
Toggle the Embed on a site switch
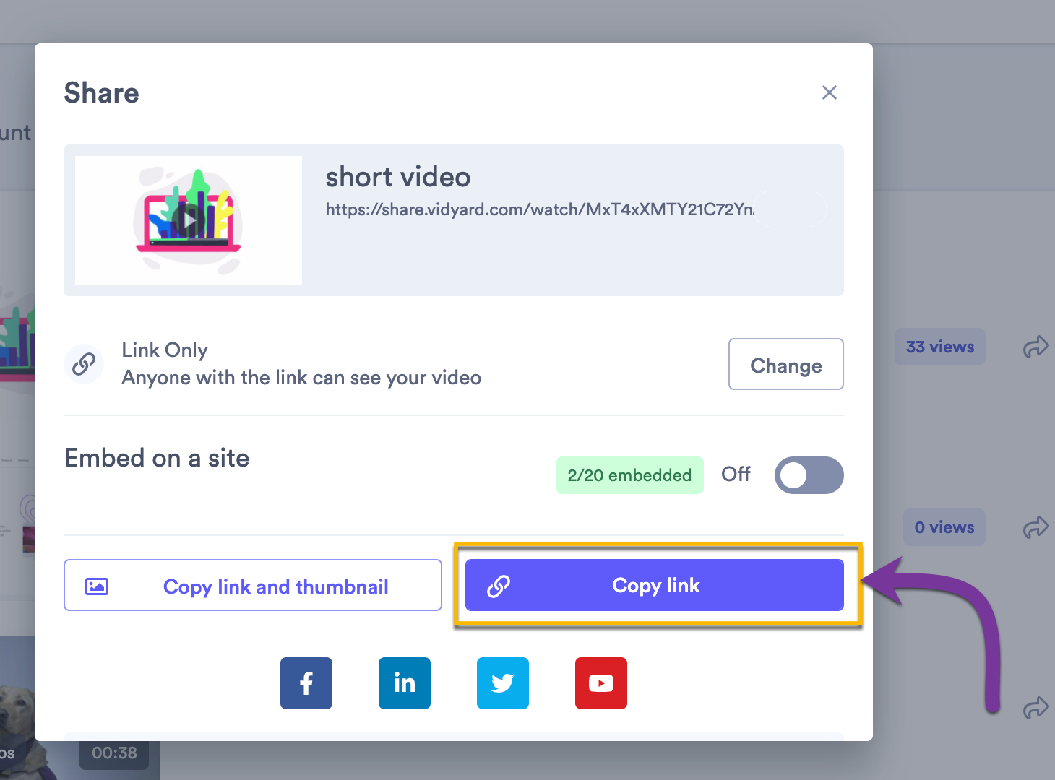pyautogui.click(x=809, y=475)
